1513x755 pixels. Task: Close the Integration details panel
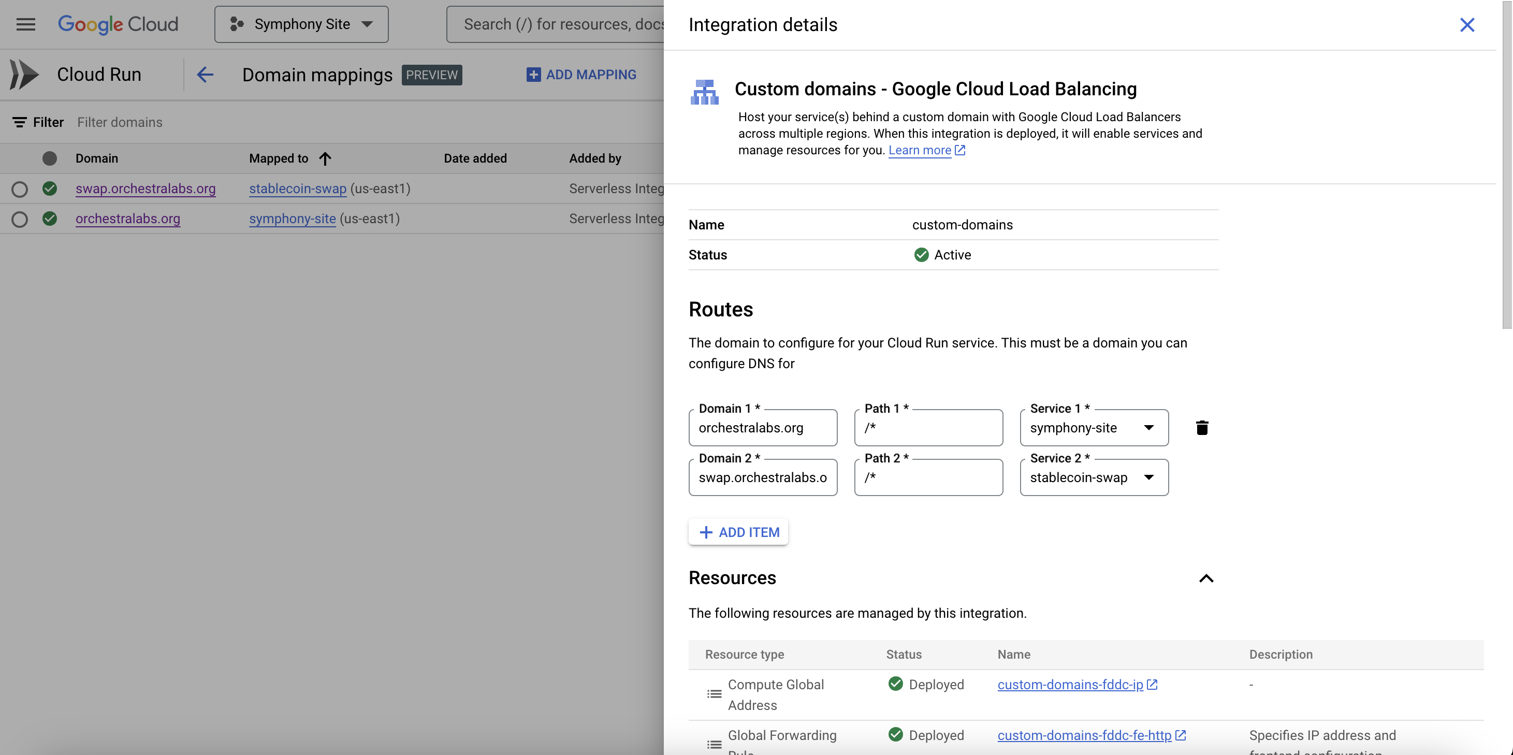(x=1466, y=25)
